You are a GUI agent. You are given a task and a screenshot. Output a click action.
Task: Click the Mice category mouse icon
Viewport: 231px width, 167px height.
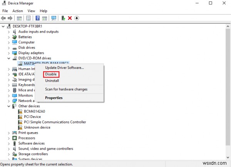coord(15,90)
